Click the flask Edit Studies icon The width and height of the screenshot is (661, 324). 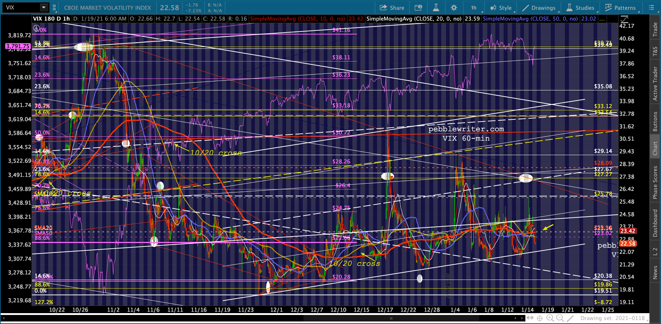click(x=436, y=8)
